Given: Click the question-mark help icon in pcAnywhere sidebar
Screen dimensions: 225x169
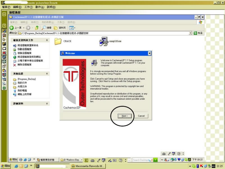Looking at the screenshot, I should (x=4, y=26).
